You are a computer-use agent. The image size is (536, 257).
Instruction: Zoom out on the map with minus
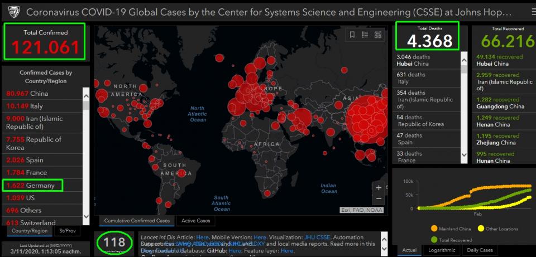379,199
